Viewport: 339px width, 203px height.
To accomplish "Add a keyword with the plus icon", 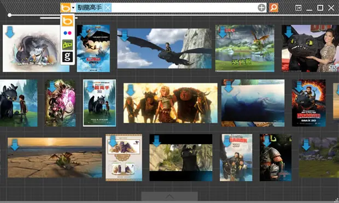I will [261, 8].
